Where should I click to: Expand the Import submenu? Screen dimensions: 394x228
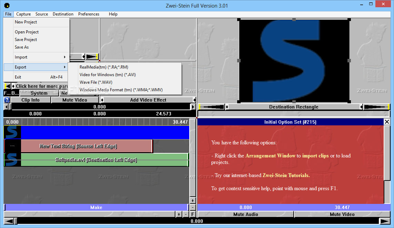36,57
